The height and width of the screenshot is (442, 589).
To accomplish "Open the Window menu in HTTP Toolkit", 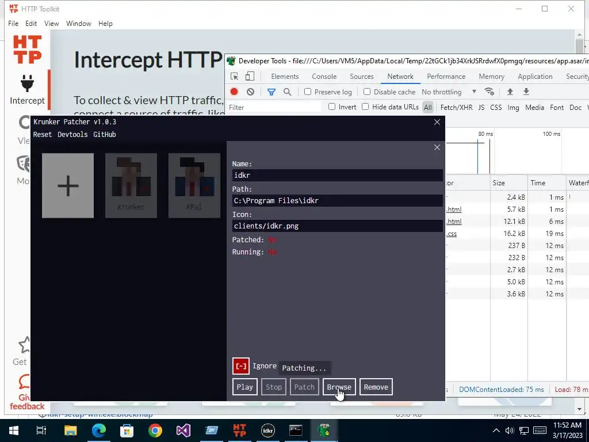I will [x=78, y=23].
